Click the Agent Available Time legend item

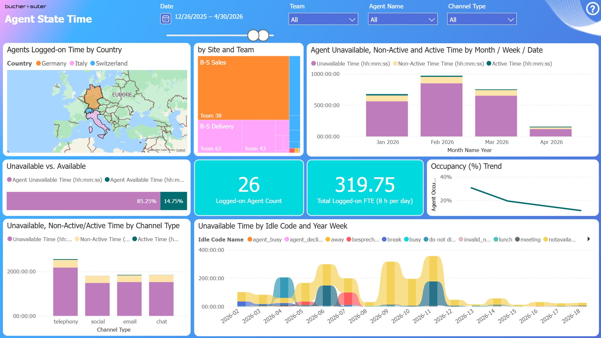pos(144,180)
